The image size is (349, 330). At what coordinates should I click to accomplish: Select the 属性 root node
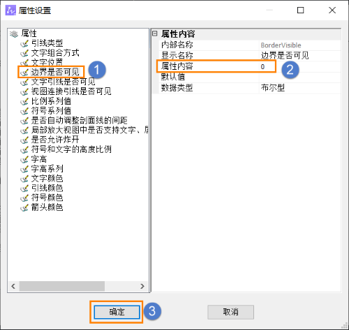(x=29, y=33)
